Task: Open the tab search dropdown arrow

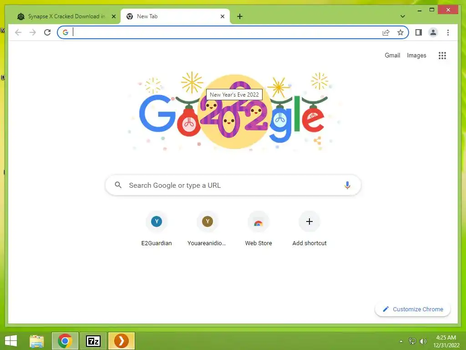Action: (403, 16)
